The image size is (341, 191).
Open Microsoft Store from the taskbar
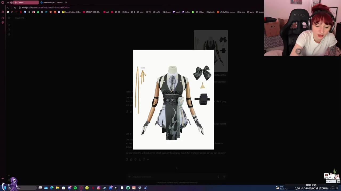[x=63, y=188]
